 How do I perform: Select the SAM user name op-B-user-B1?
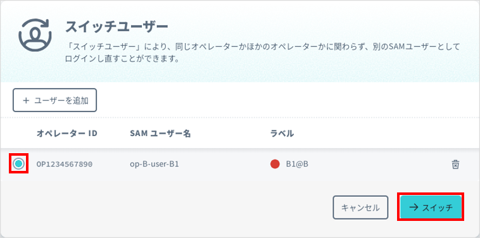click(x=155, y=165)
